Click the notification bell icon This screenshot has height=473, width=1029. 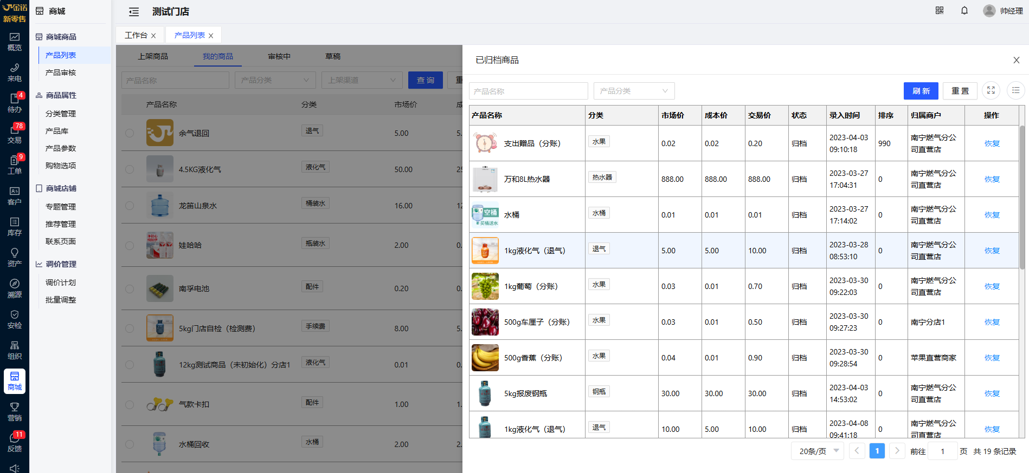coord(964,11)
